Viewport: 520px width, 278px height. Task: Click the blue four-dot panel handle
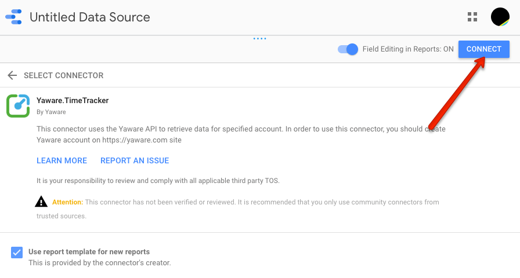(x=259, y=39)
